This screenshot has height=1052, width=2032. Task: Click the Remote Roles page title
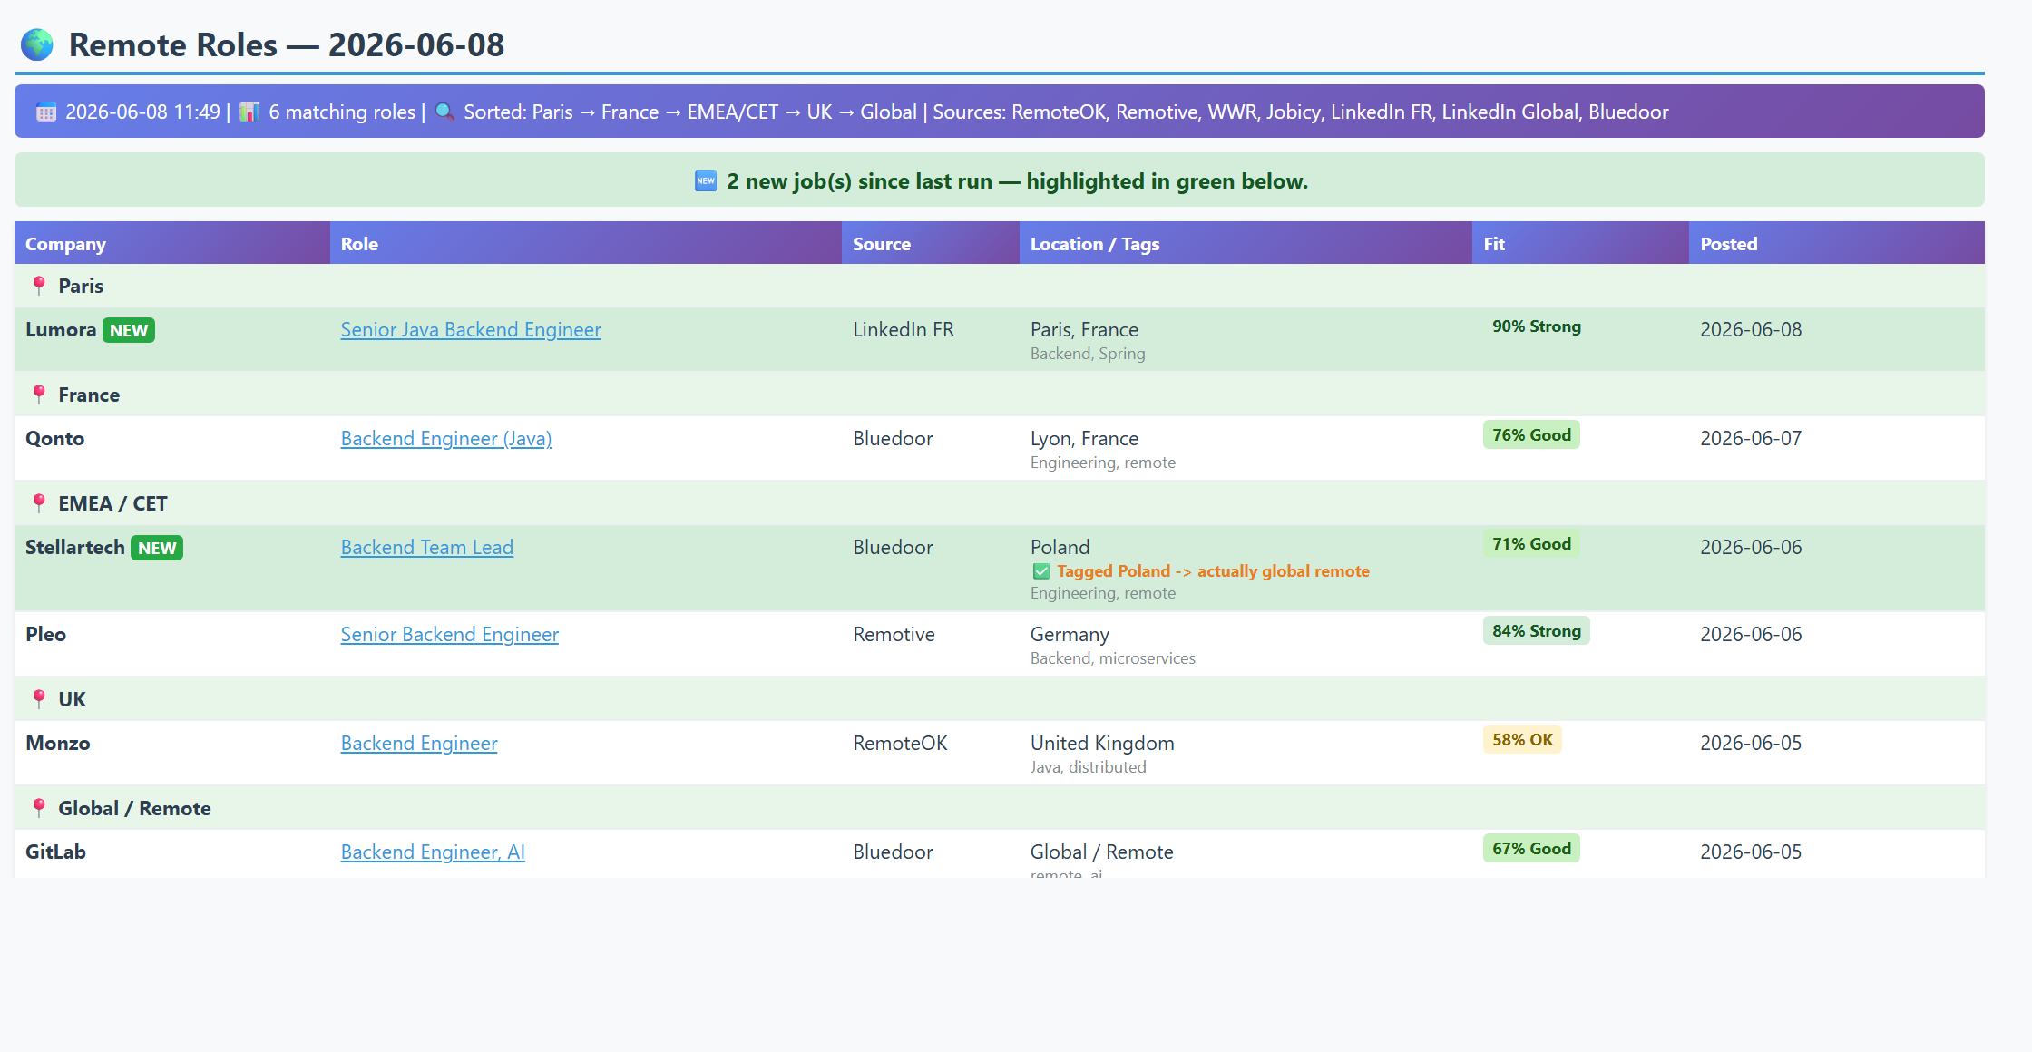click(287, 44)
